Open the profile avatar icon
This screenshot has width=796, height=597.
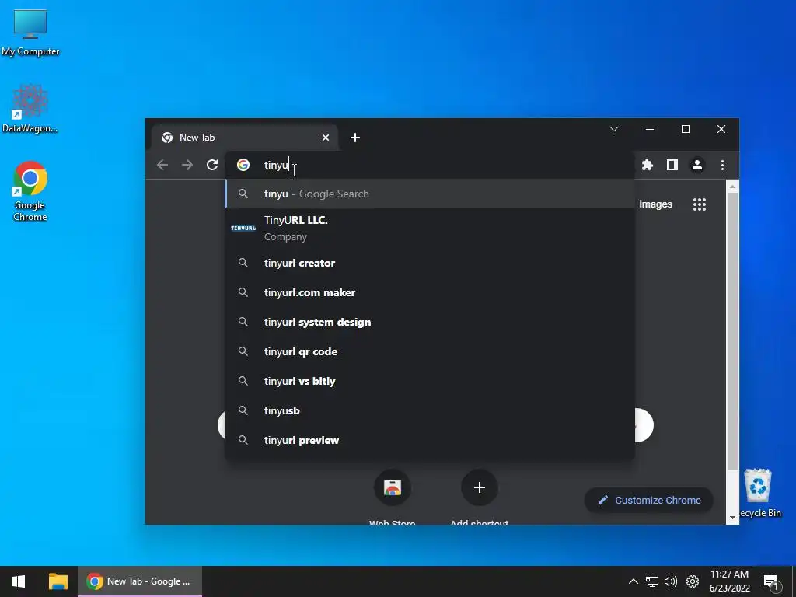pyautogui.click(x=697, y=165)
